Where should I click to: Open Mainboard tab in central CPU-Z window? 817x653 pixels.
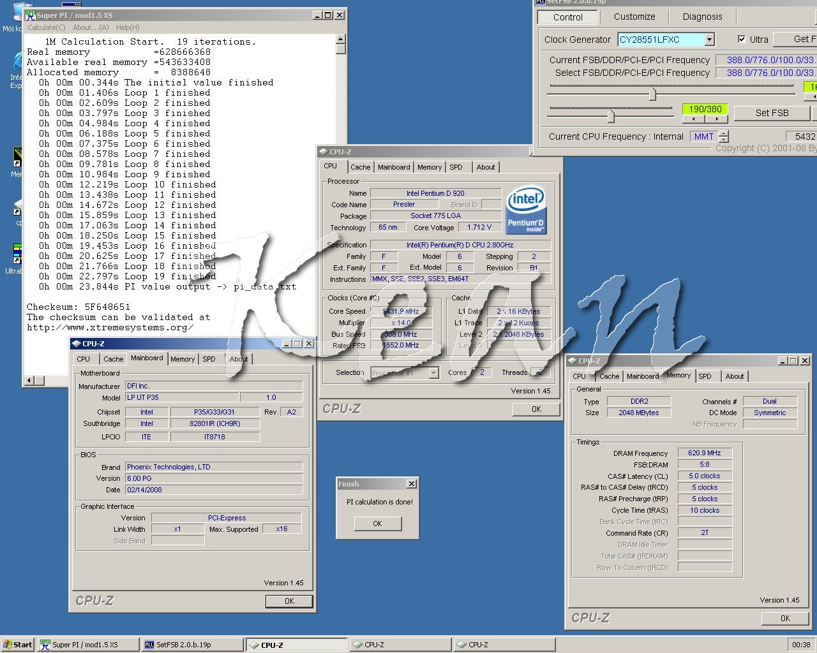click(394, 167)
